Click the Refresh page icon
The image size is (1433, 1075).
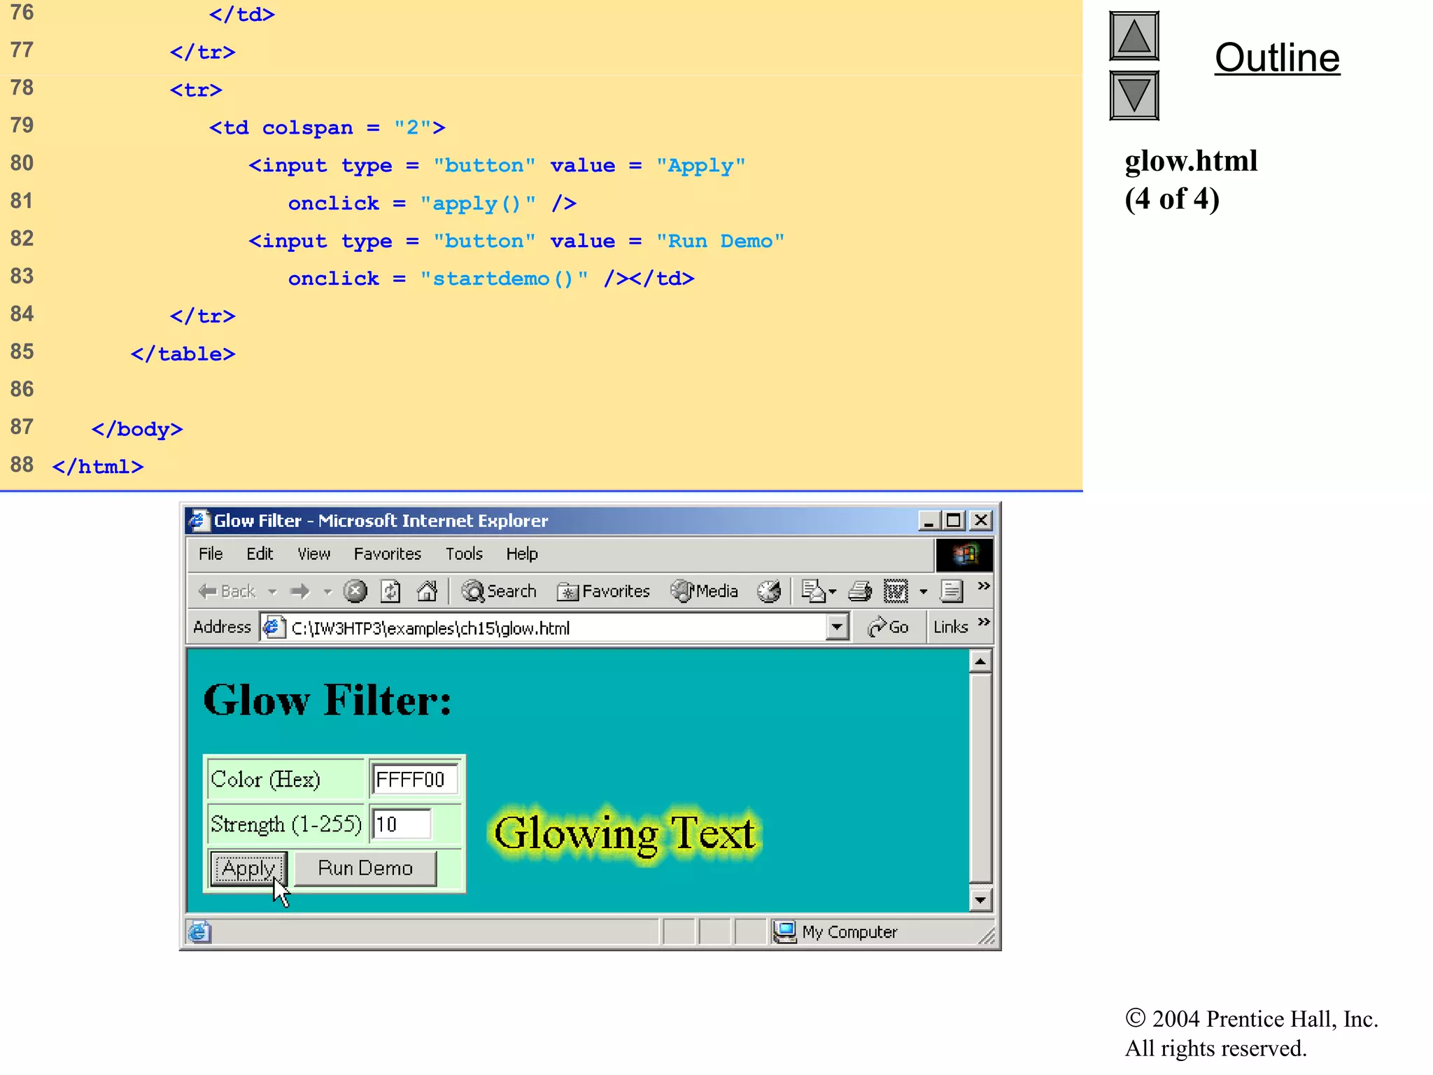[390, 591]
